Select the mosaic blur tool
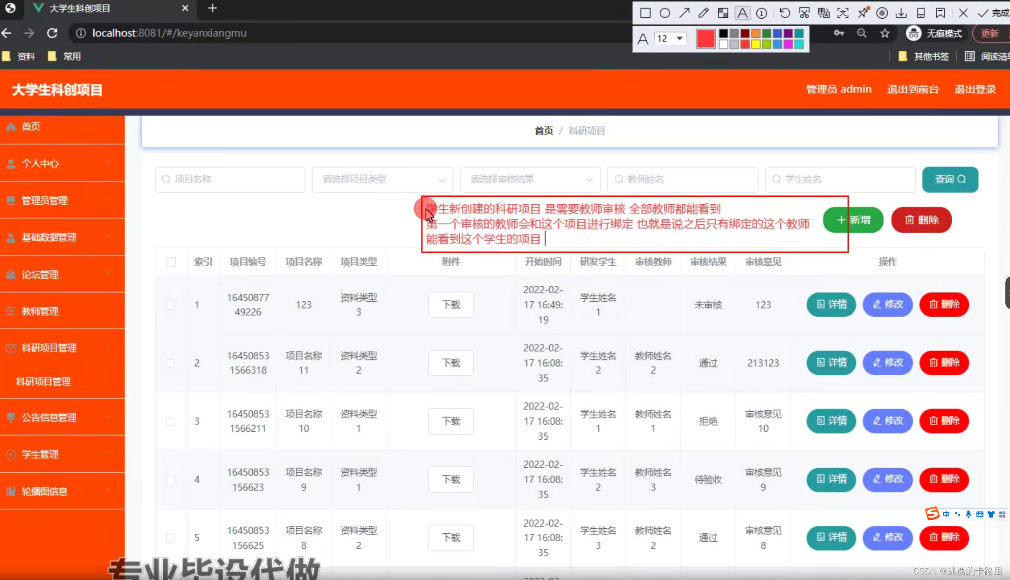This screenshot has height=580, width=1010. [723, 13]
